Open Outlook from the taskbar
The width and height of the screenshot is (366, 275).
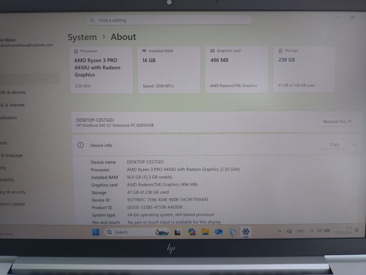click(x=219, y=232)
